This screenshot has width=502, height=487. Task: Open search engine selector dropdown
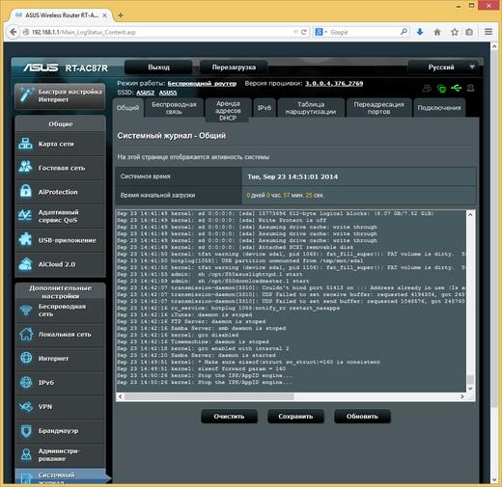pos(321,32)
